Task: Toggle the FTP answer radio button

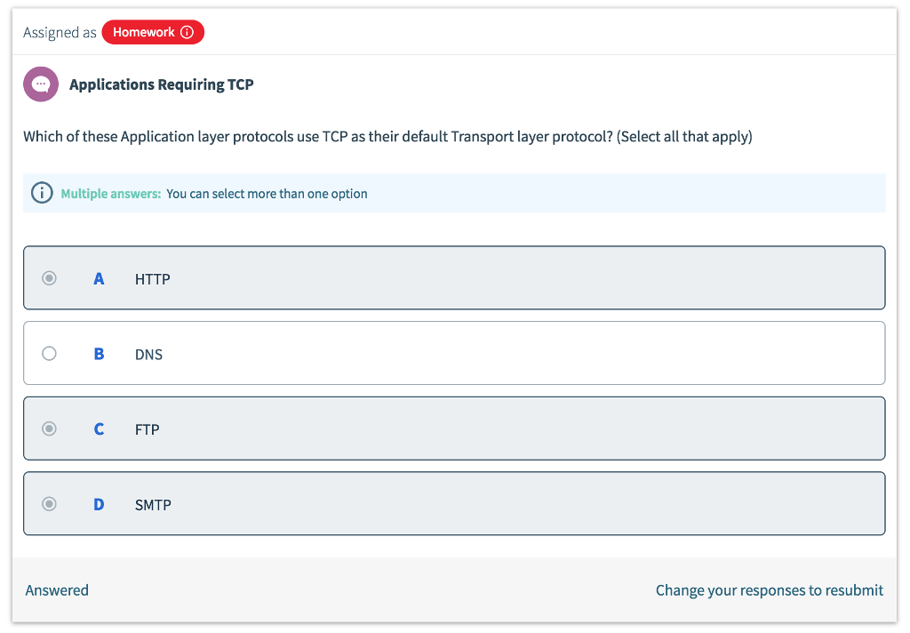Action: click(50, 429)
